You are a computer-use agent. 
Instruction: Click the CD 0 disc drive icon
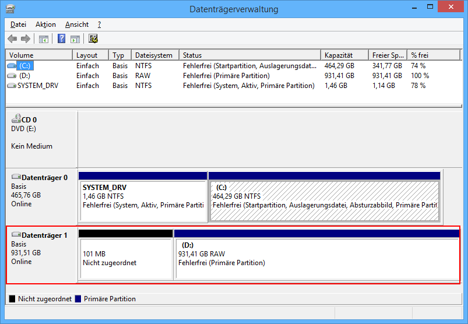click(x=16, y=119)
